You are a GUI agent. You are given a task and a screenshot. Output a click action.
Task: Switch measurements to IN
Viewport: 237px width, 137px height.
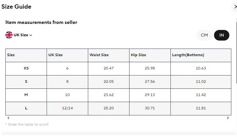(x=222, y=35)
